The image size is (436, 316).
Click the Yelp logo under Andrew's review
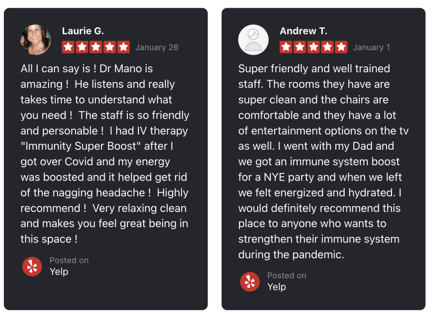point(250,282)
